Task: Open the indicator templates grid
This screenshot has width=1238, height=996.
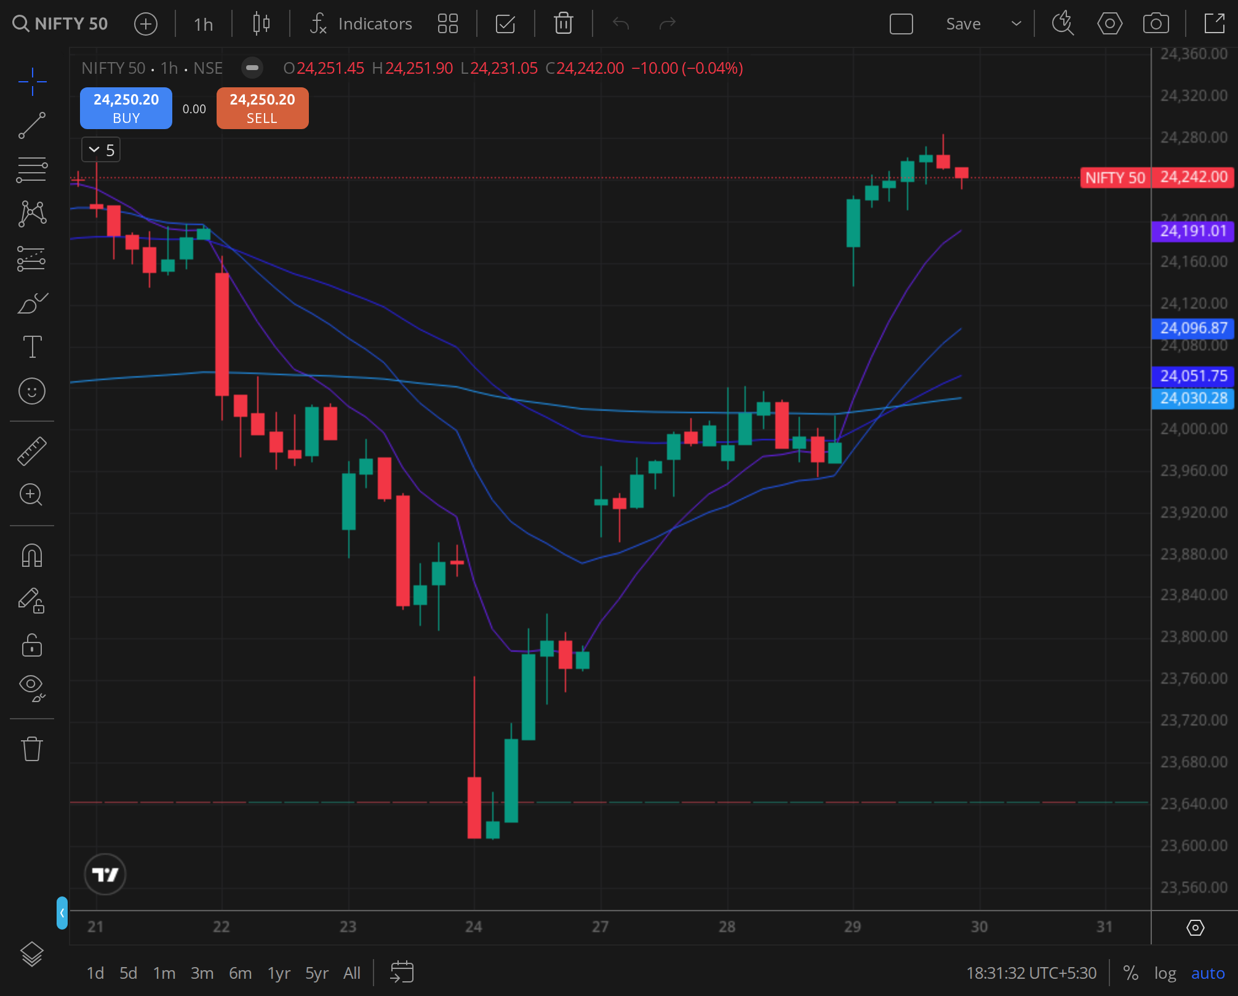Action: point(448,24)
